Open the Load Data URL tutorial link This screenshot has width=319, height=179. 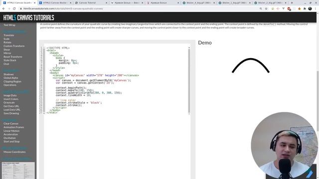[x=12, y=110]
